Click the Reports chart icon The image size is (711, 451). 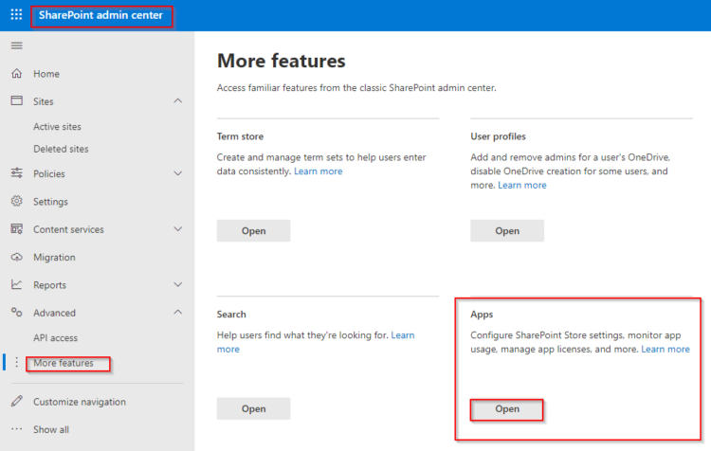click(x=16, y=285)
